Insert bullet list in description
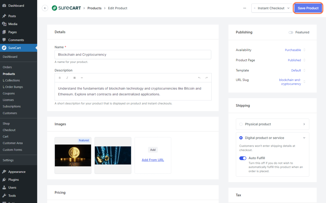The width and height of the screenshot is (326, 203). (x=74, y=78)
